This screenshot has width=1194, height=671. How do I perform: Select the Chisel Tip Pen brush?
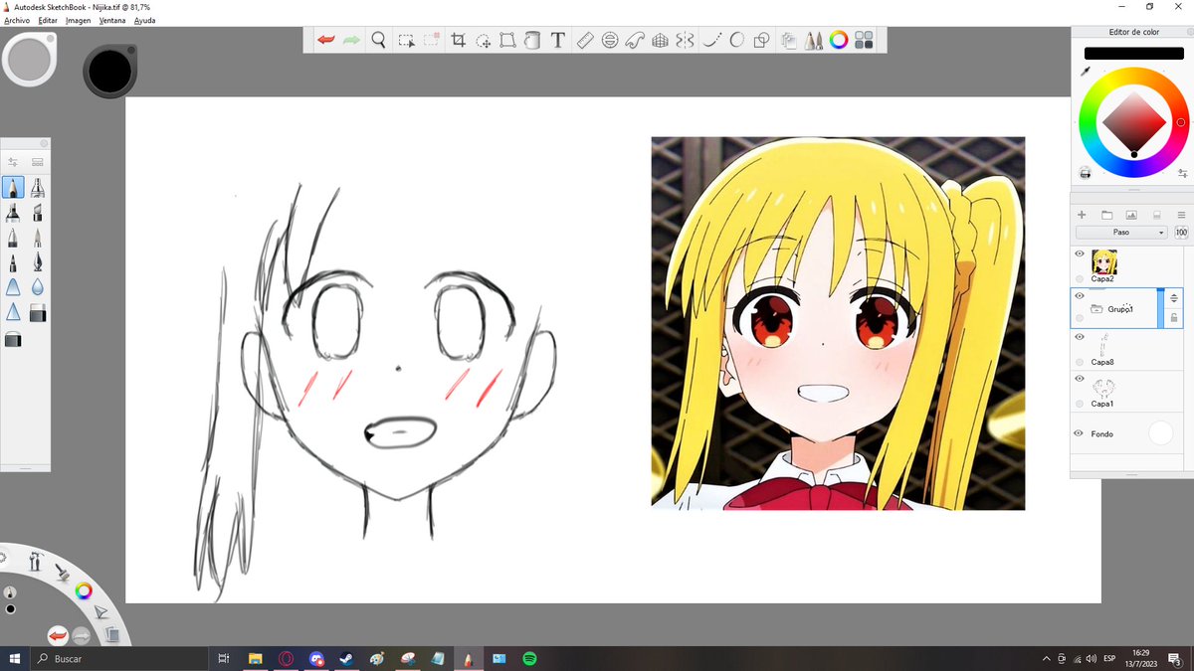(37, 213)
